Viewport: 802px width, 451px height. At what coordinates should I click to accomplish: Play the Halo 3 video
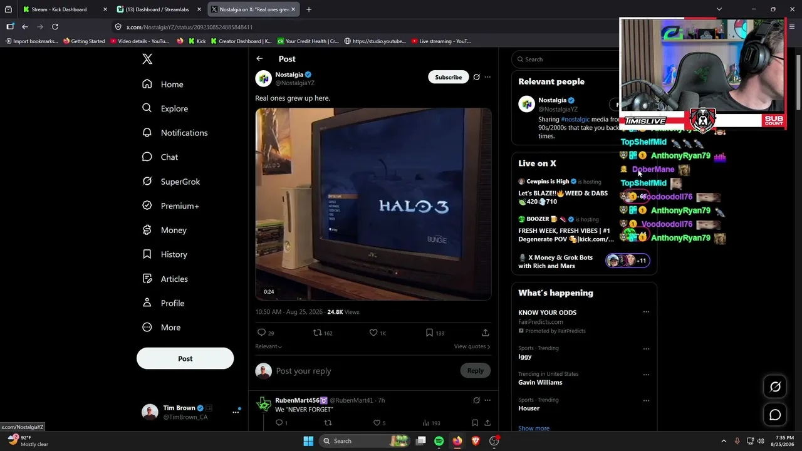(373, 204)
